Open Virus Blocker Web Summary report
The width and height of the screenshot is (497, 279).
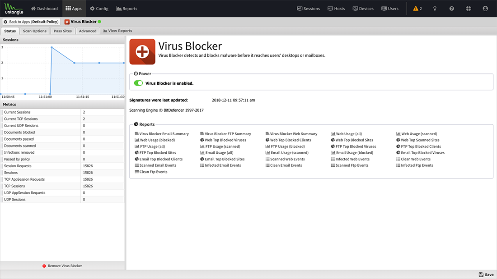point(291,134)
